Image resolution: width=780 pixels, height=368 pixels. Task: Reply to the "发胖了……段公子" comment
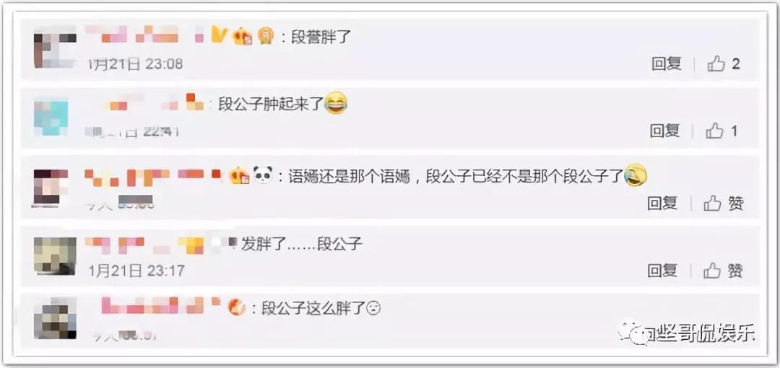662,271
